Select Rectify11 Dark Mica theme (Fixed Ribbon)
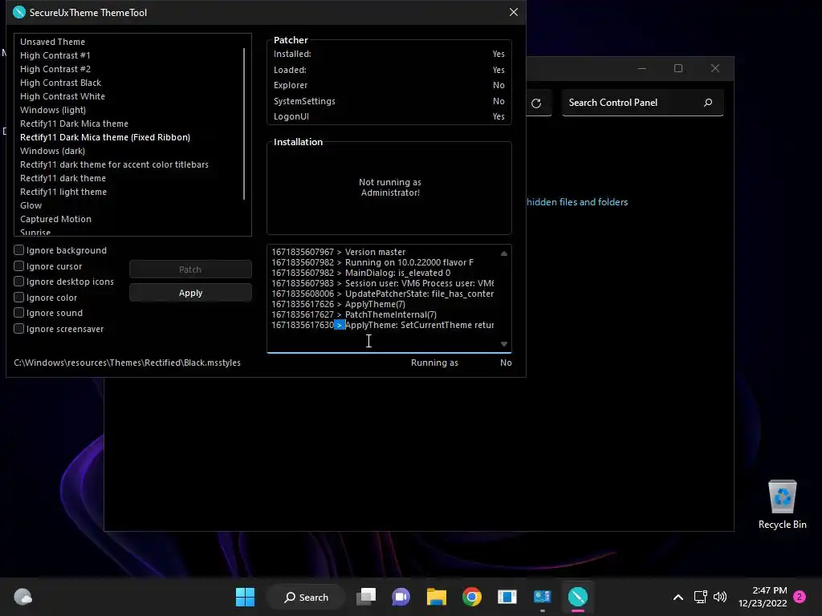This screenshot has width=822, height=616. [105, 137]
